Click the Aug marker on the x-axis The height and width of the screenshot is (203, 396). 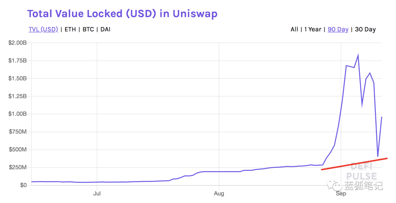219,193
